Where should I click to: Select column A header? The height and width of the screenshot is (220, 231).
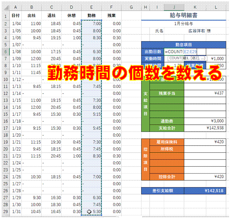16,7
